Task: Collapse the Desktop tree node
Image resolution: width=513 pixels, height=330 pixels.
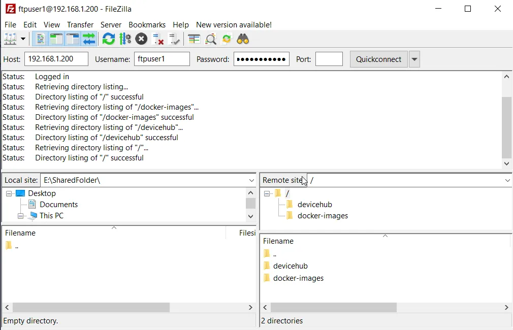Action: coord(9,193)
